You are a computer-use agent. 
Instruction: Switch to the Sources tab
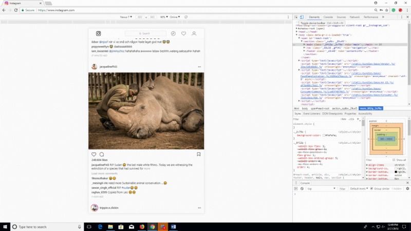pos(341,17)
